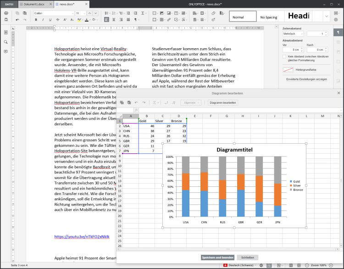Click the Print icon in the toolbar
Image resolution: width=344 pixels, height=269 pixels.
(x=6, y=13)
